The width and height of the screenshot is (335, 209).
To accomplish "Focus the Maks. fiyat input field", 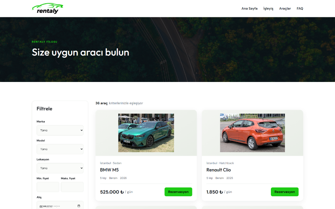I will 72,187.
